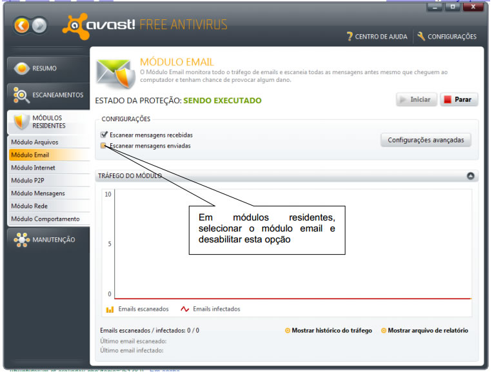Open Configurações avançadas

point(426,140)
